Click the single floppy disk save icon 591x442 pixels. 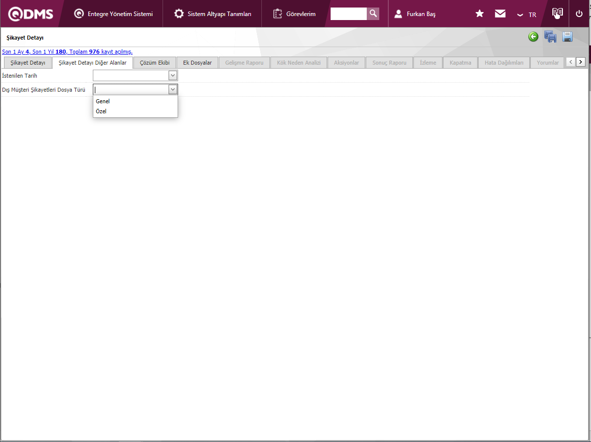567,37
